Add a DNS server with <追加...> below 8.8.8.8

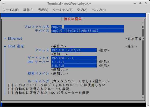click(60, 70)
